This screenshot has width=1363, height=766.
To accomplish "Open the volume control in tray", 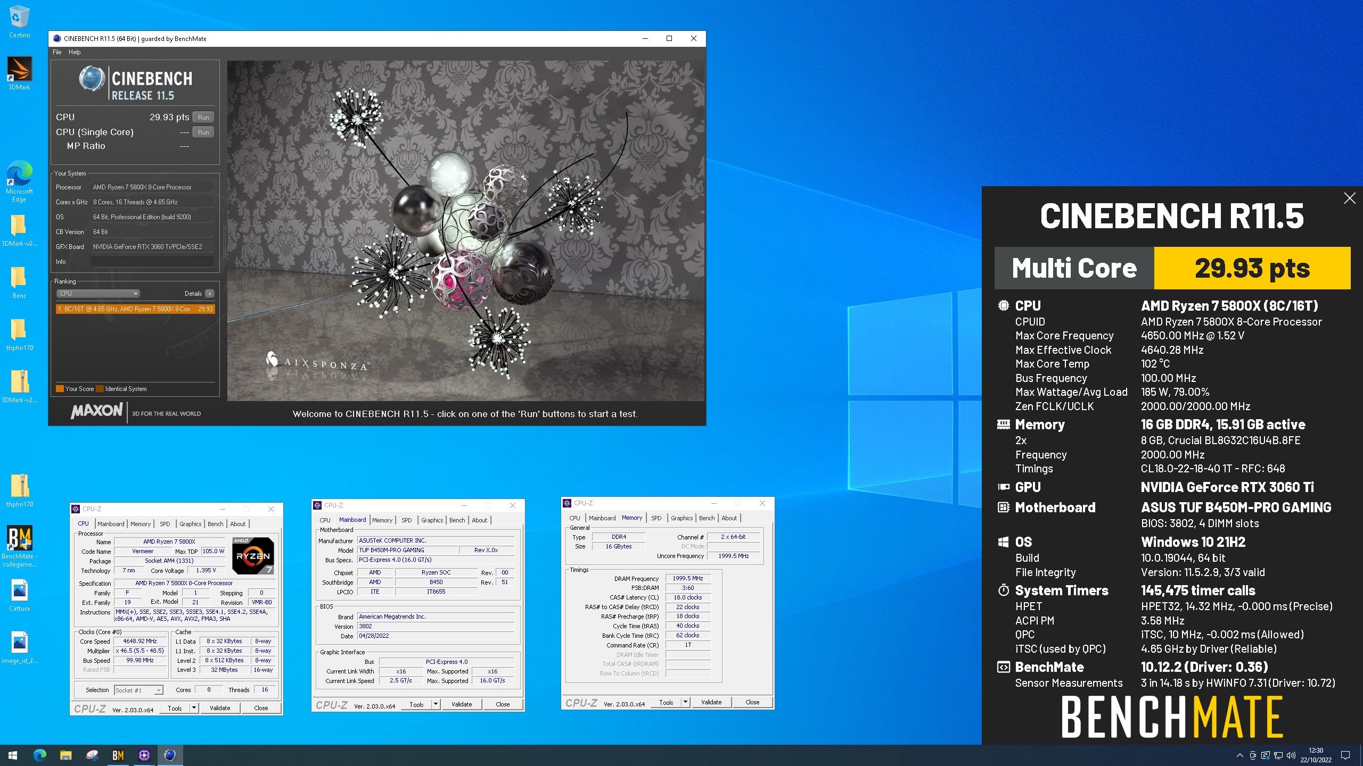I will pyautogui.click(x=1291, y=755).
